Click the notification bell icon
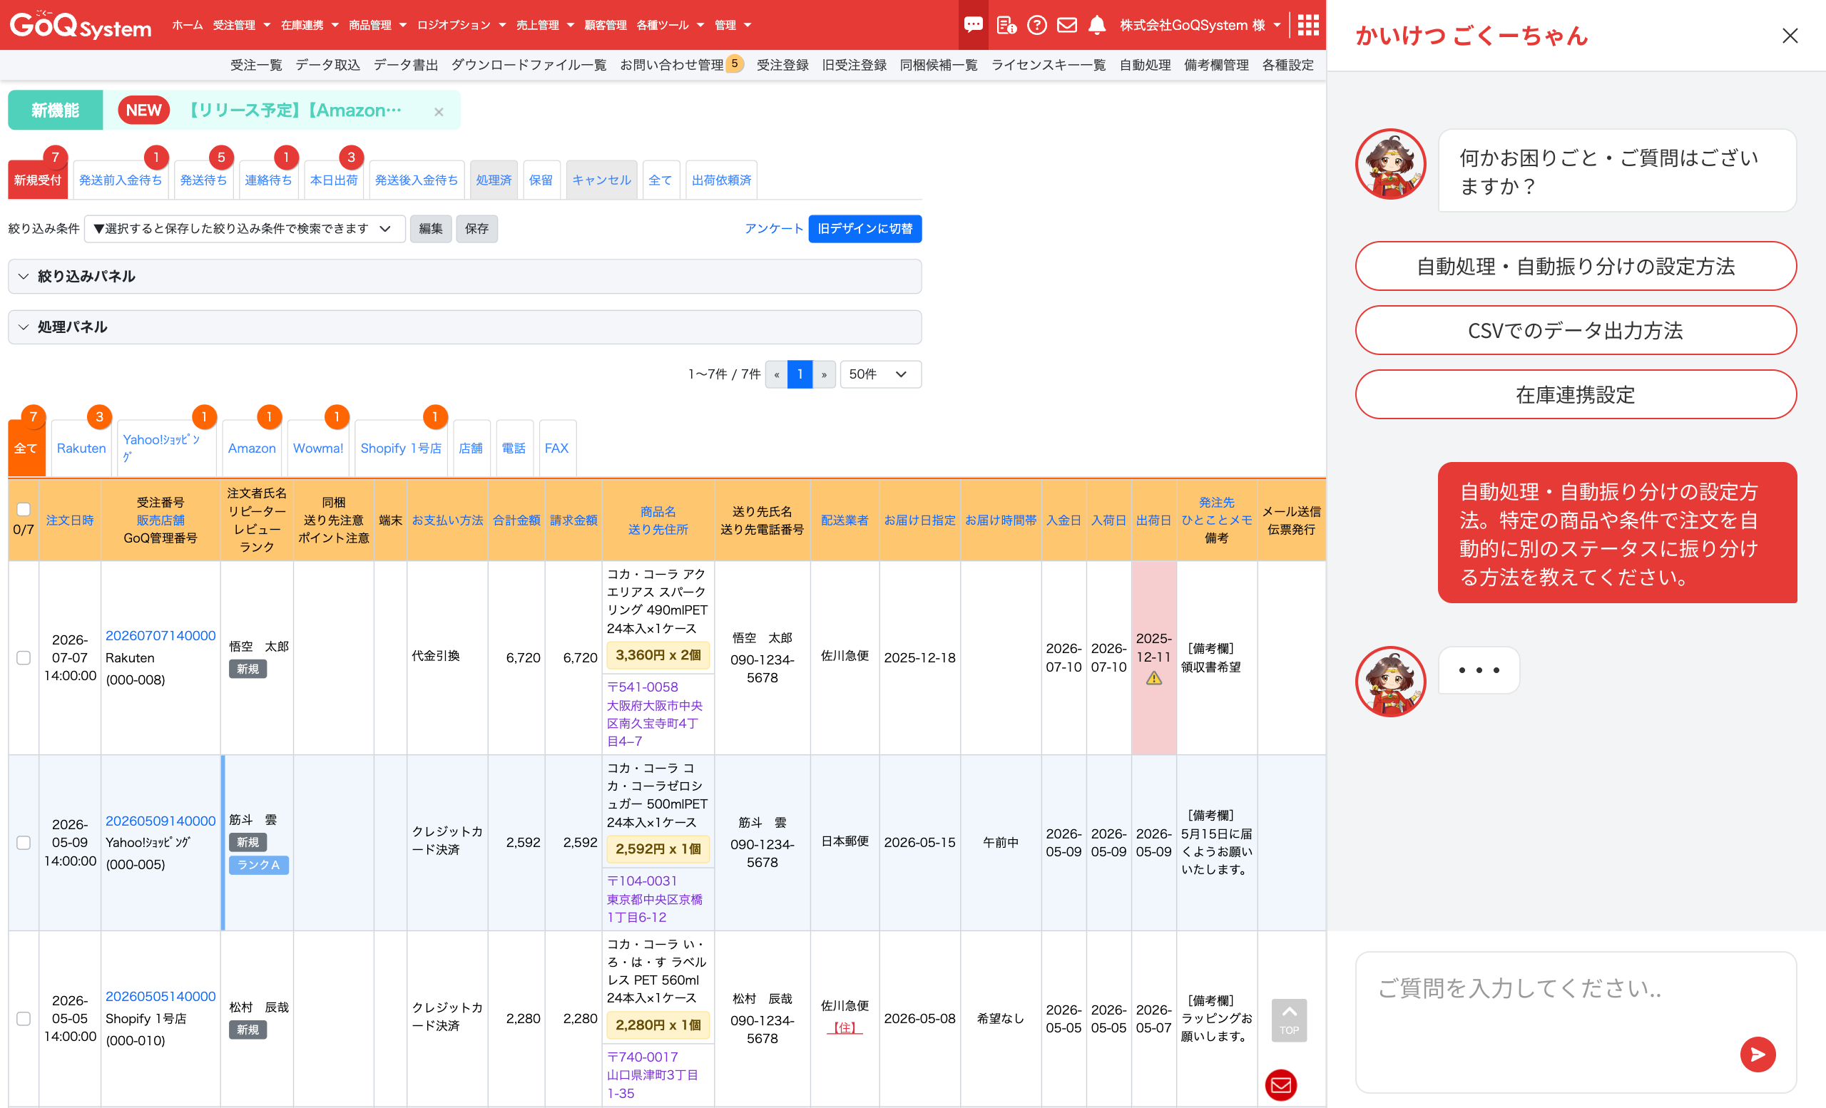Viewport: 1826px width, 1108px height. click(1097, 25)
